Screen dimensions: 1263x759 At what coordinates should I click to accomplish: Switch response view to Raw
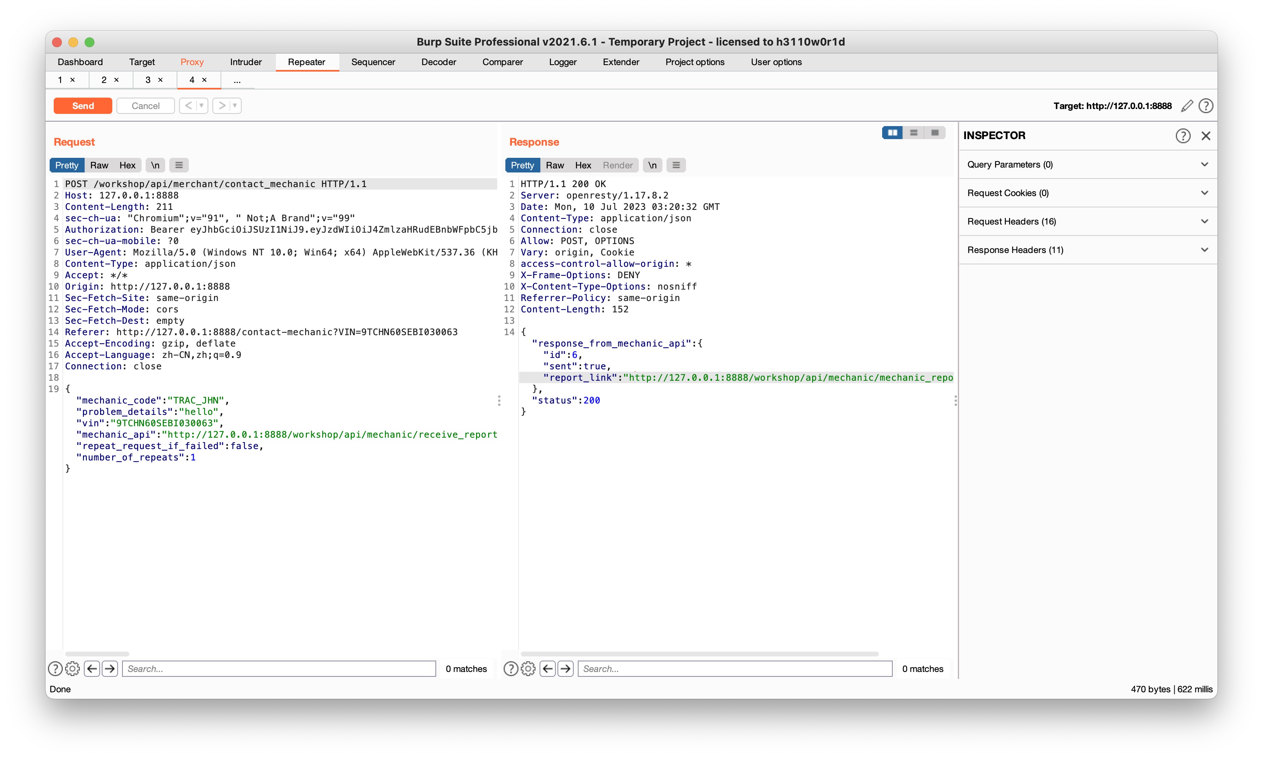click(x=555, y=165)
